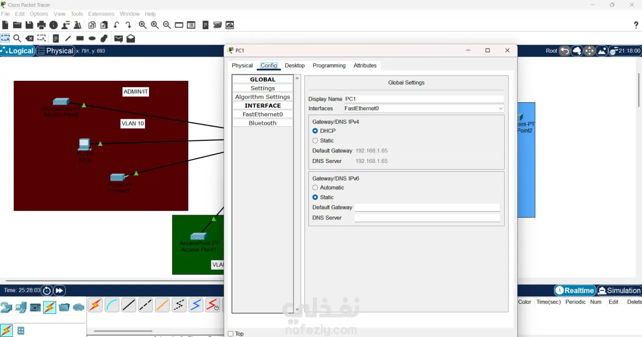Viewport: 642px width, 337px height.
Task: Edit the Display Name field
Action: click(424, 99)
